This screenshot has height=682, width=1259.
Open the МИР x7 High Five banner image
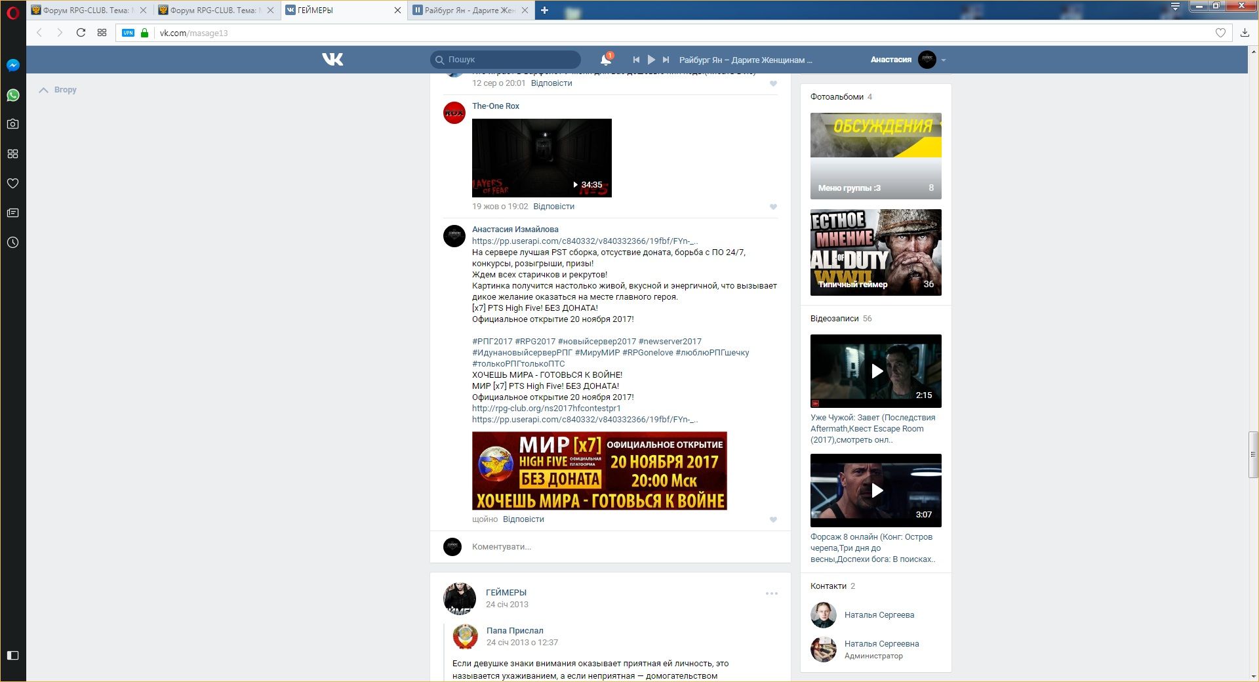click(x=599, y=471)
